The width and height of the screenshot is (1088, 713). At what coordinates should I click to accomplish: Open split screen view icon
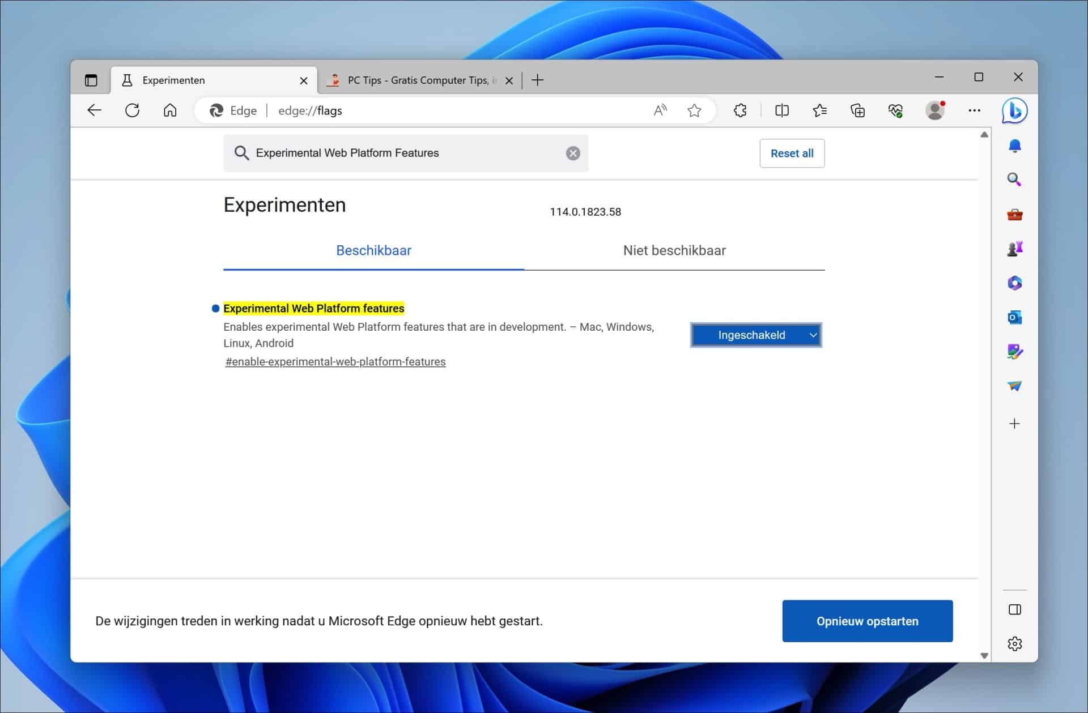pos(782,110)
